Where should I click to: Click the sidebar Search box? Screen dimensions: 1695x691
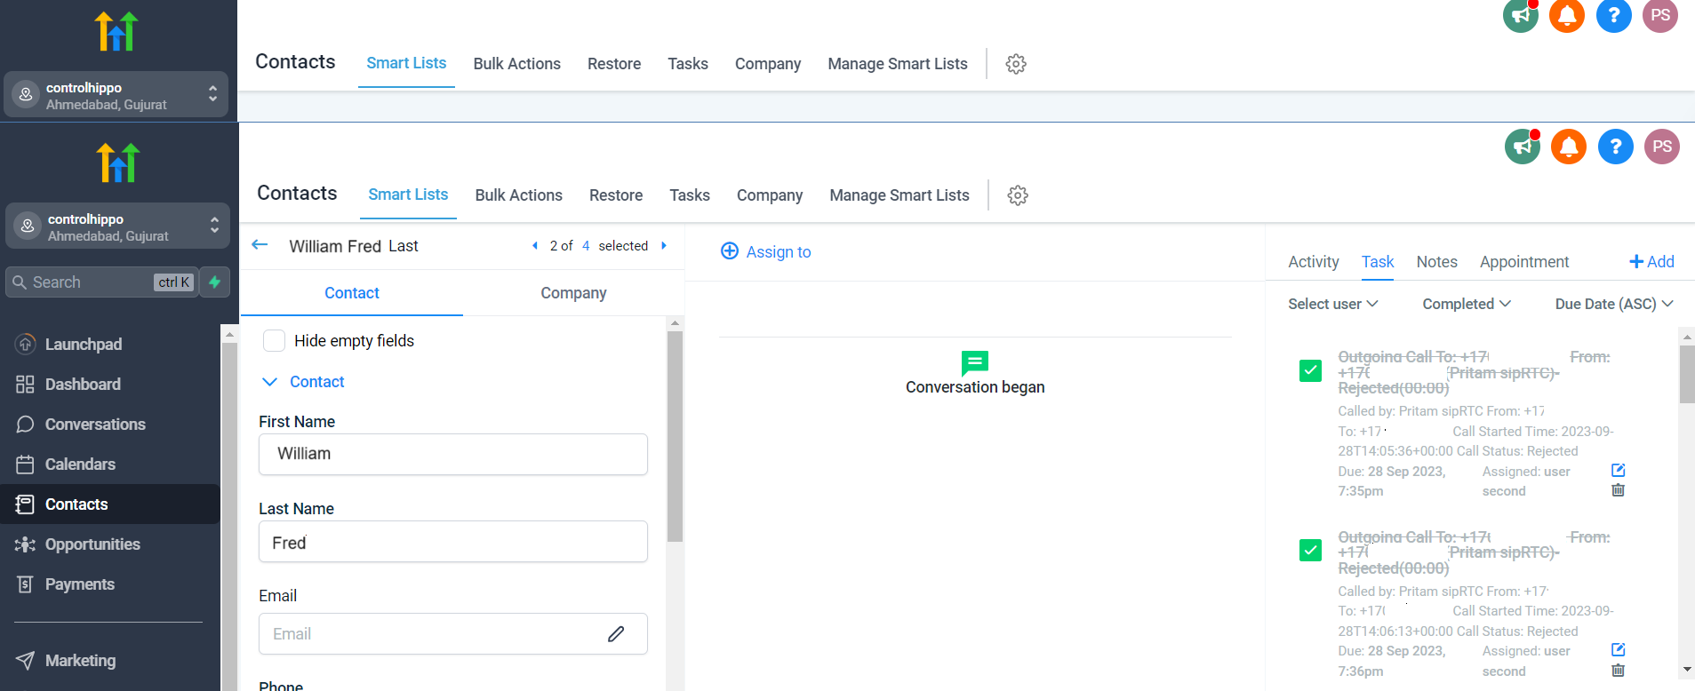coord(101,282)
